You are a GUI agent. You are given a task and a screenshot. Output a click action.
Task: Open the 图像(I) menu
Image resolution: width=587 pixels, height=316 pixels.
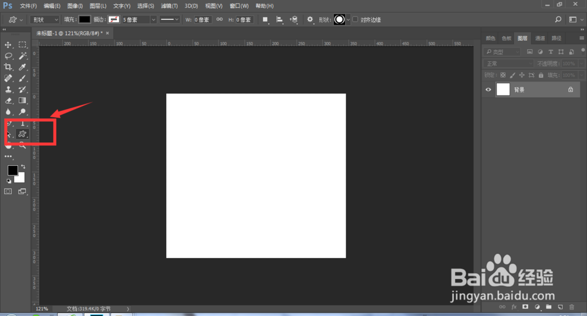(x=75, y=6)
